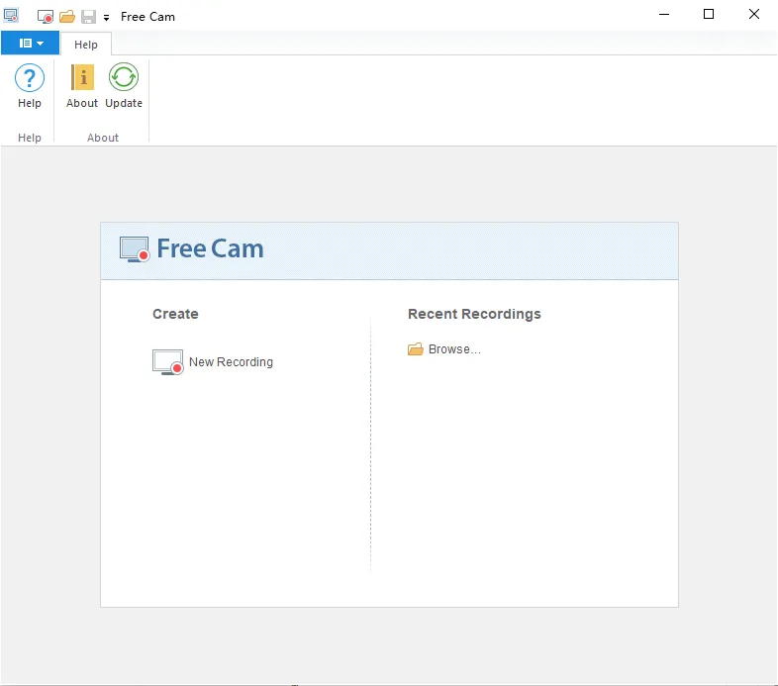
Task: Open the blue application menu dropdown
Action: [x=31, y=44]
